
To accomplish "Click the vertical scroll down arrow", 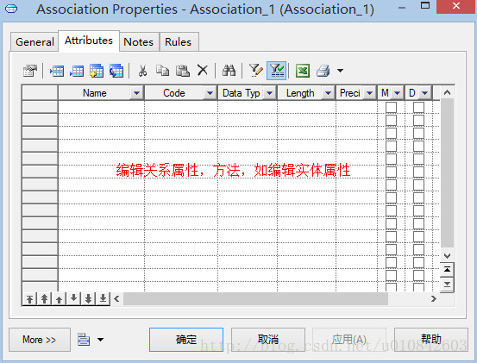I will point(447,256).
